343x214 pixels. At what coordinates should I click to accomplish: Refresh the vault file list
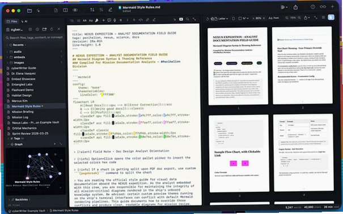click(x=52, y=29)
